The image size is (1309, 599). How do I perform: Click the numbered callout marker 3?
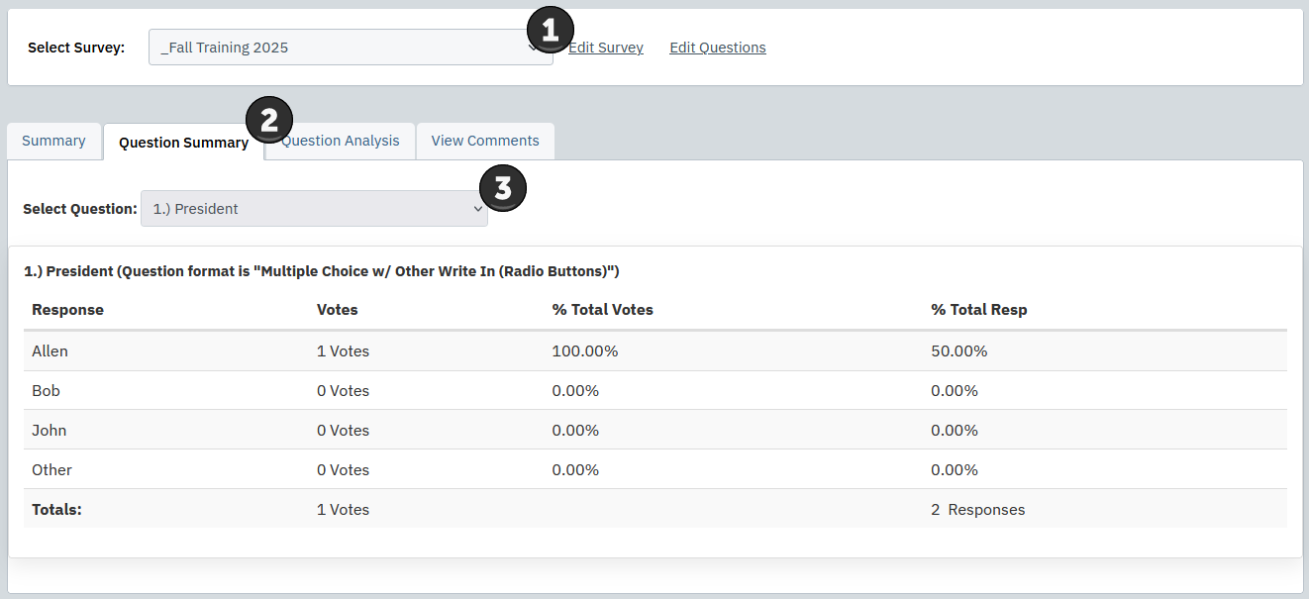click(x=502, y=188)
